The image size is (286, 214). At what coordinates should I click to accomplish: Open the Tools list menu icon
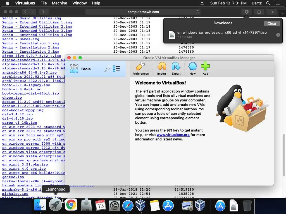[x=116, y=69]
